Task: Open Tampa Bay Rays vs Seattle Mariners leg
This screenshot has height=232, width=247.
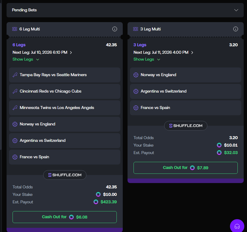Action: pos(65,75)
